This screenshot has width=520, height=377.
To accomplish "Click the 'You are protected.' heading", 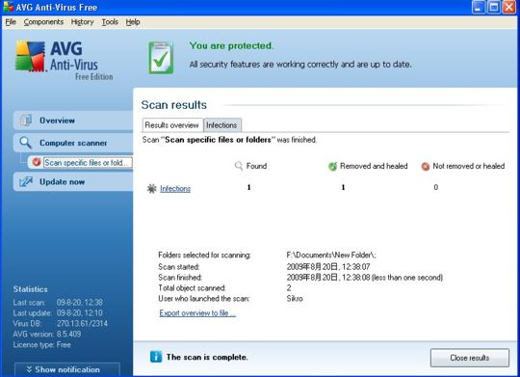I will click(x=232, y=46).
